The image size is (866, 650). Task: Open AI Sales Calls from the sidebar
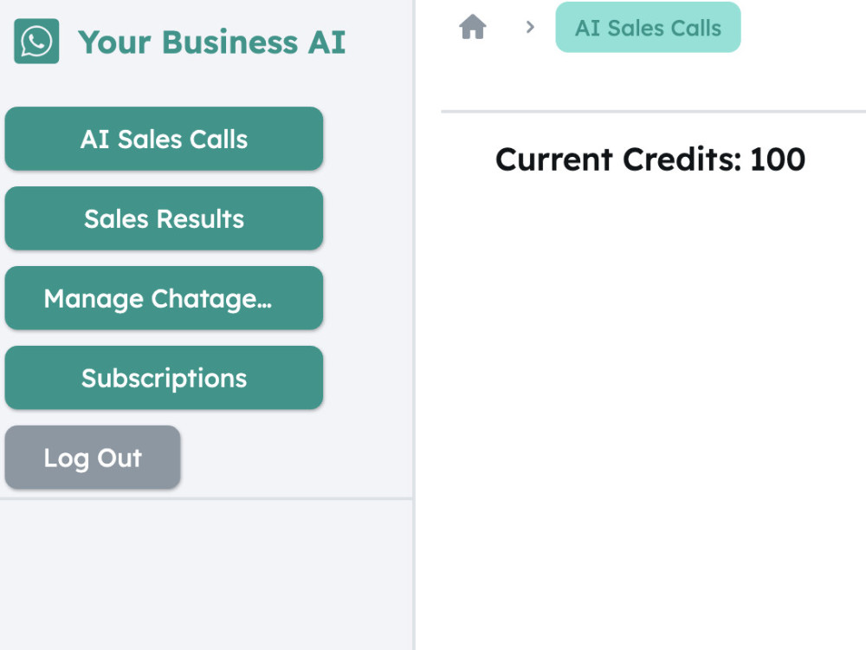(x=164, y=139)
